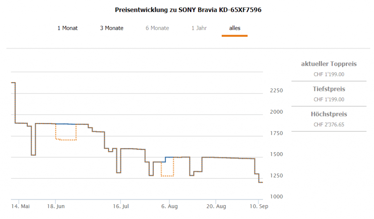Click the 10. Sep date axis label
Viewport: 374px width, 219px height.
259,207
